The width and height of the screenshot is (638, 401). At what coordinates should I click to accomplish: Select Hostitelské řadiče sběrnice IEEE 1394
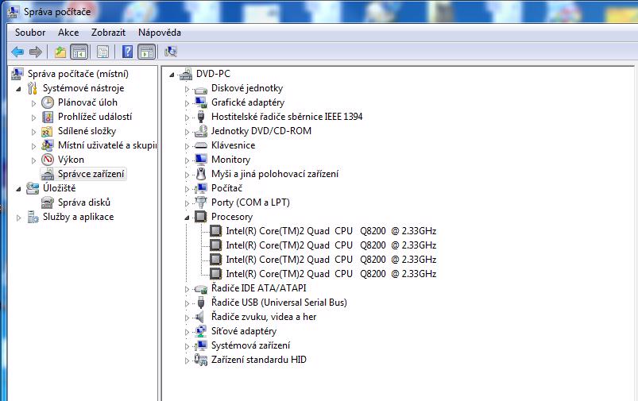[x=287, y=117]
